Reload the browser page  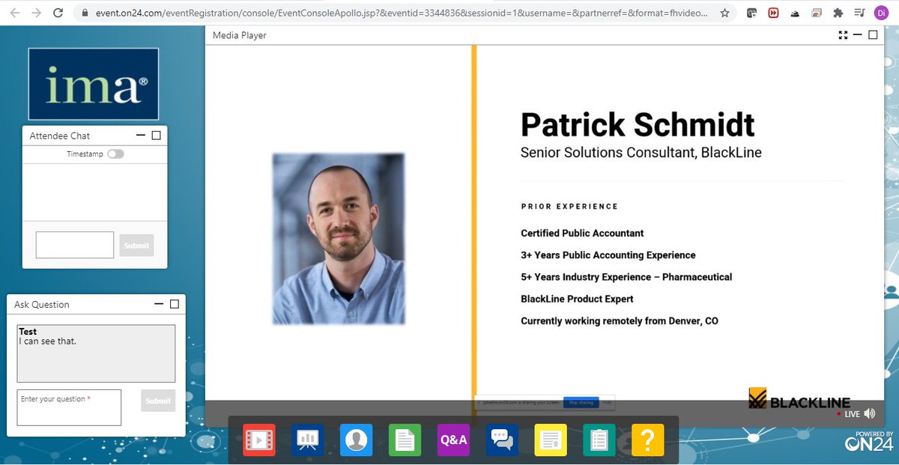[x=58, y=13]
